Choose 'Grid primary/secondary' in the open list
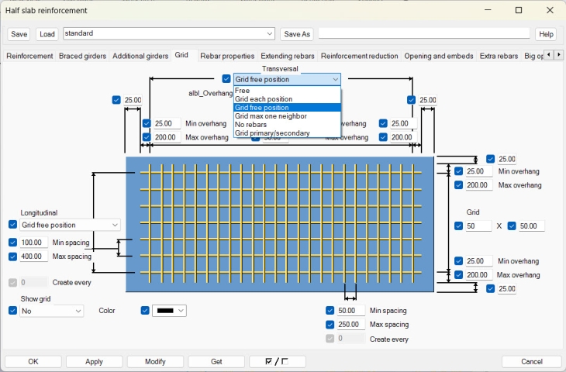This screenshot has width=566, height=372. click(272, 133)
